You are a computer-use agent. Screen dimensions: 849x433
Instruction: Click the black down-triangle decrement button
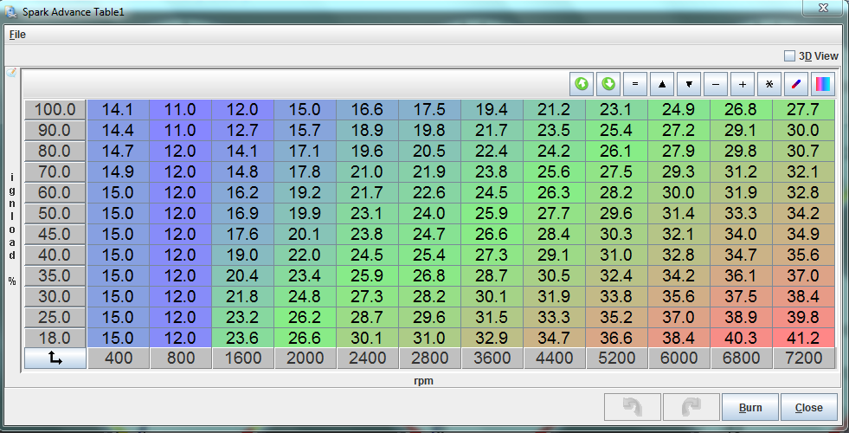pos(689,84)
